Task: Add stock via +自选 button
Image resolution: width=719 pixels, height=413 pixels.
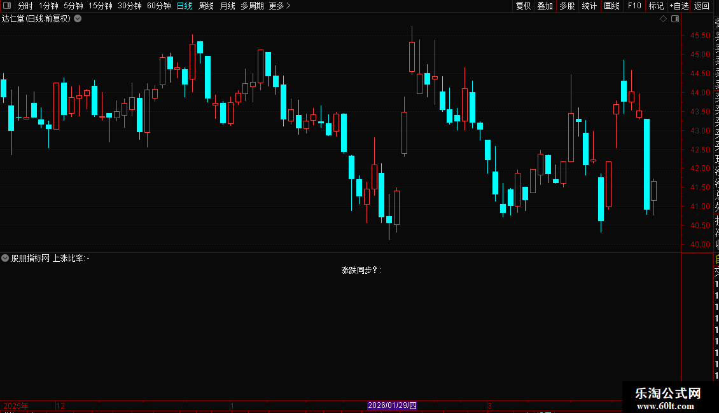Action: click(679, 6)
